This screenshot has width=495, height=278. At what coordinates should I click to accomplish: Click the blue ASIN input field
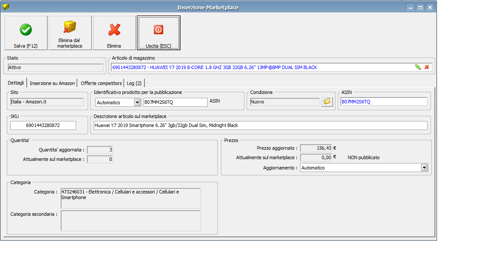(384, 102)
